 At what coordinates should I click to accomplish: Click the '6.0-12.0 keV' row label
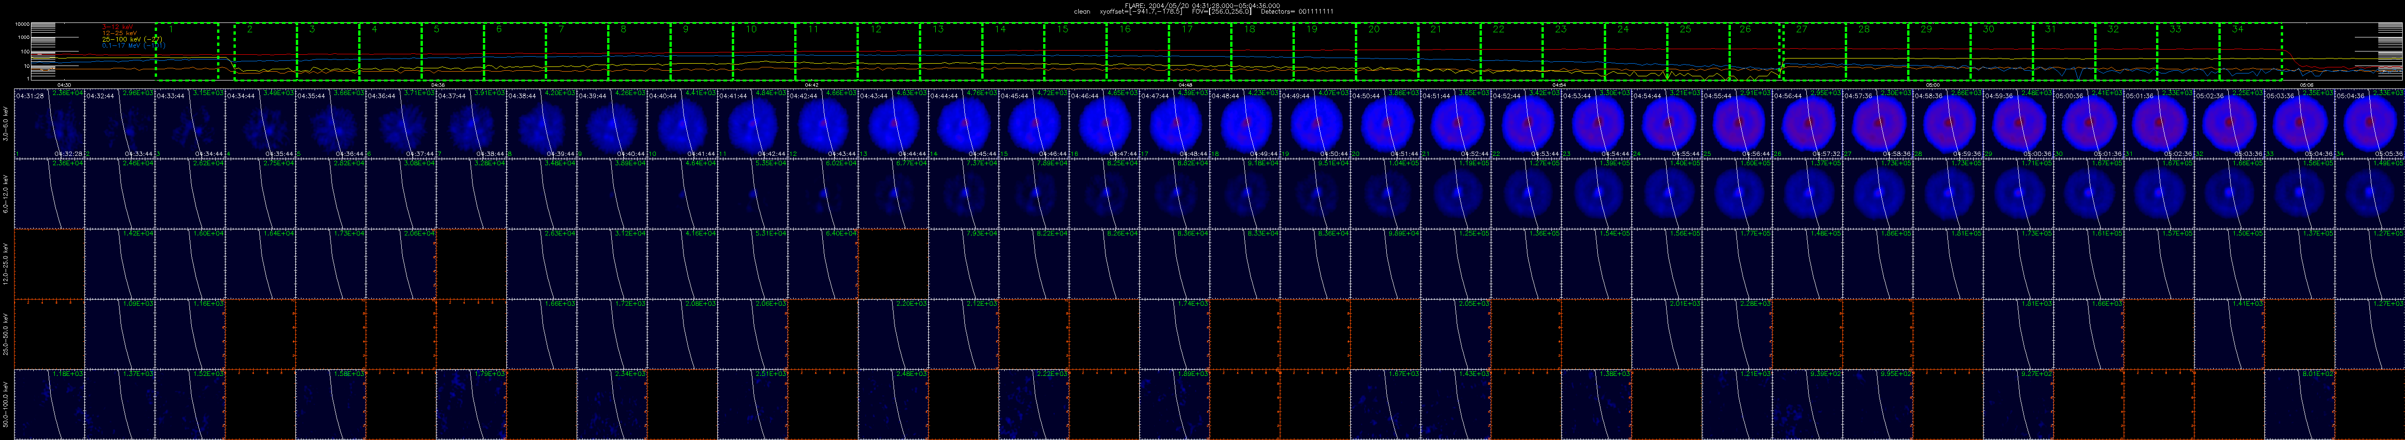pyautogui.click(x=6, y=194)
